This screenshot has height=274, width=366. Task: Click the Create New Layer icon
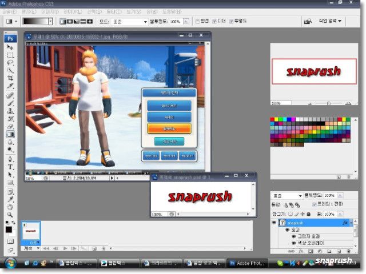(x=339, y=251)
